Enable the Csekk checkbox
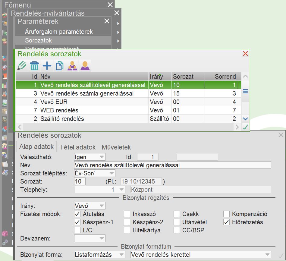Screen dimensions: 286x261 pos(177,214)
